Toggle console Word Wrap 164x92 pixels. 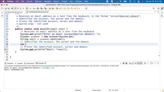point(136,63)
